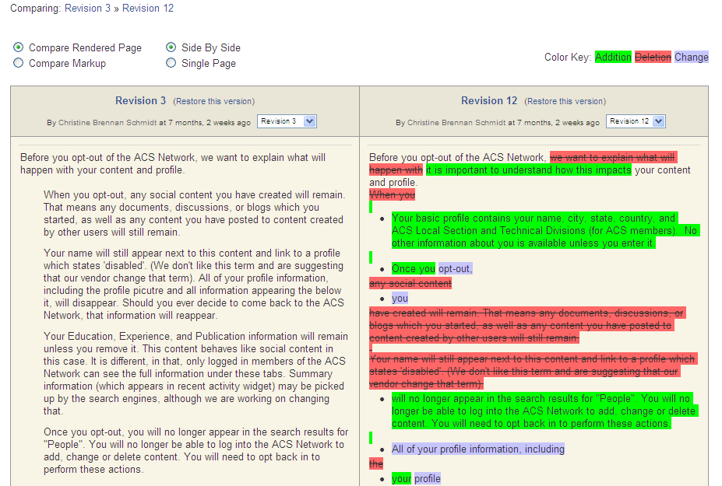
Task: Open the Revision 12 version dropdown
Action: pos(636,121)
